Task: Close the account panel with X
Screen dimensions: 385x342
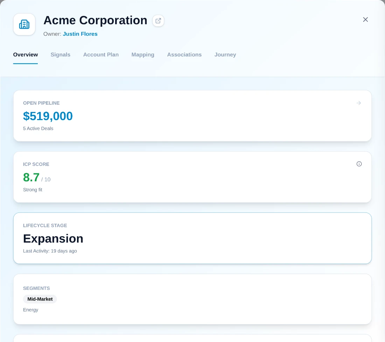Action: point(365,19)
